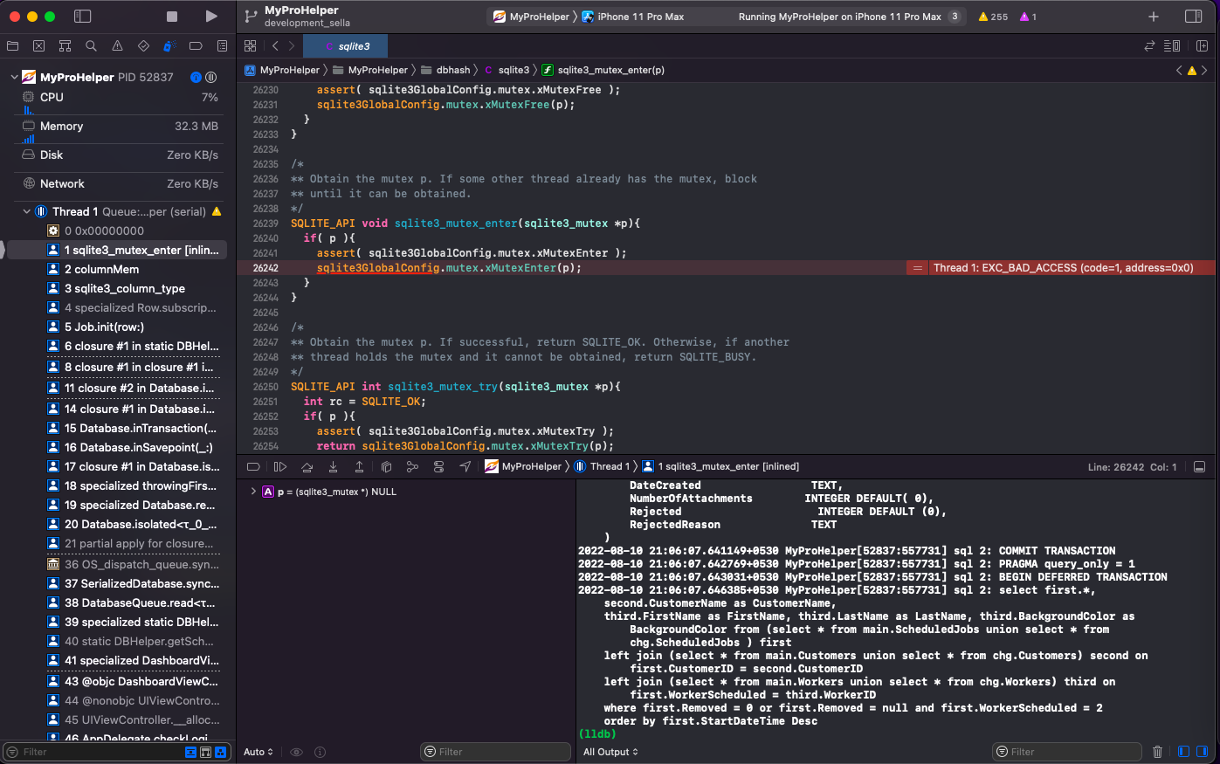Open the Find navigator magnifier

(91, 46)
